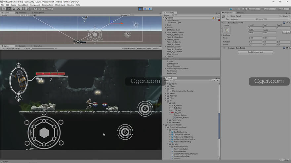Open Create menu in Project panel
The image size is (291, 163).
[x=167, y=81]
